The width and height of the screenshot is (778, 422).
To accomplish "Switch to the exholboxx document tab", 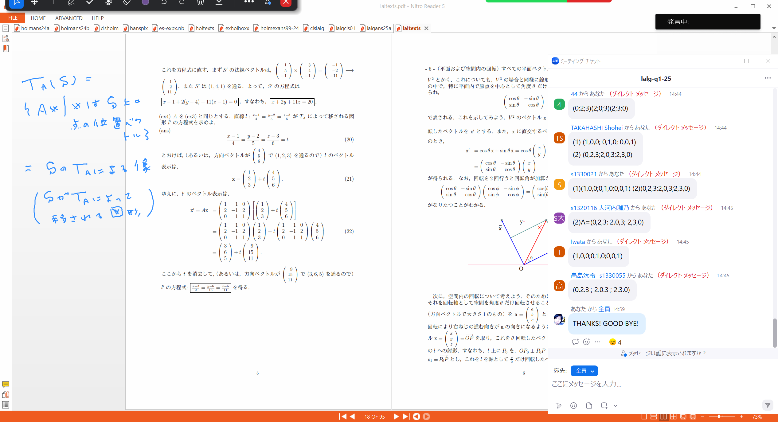I will [234, 28].
